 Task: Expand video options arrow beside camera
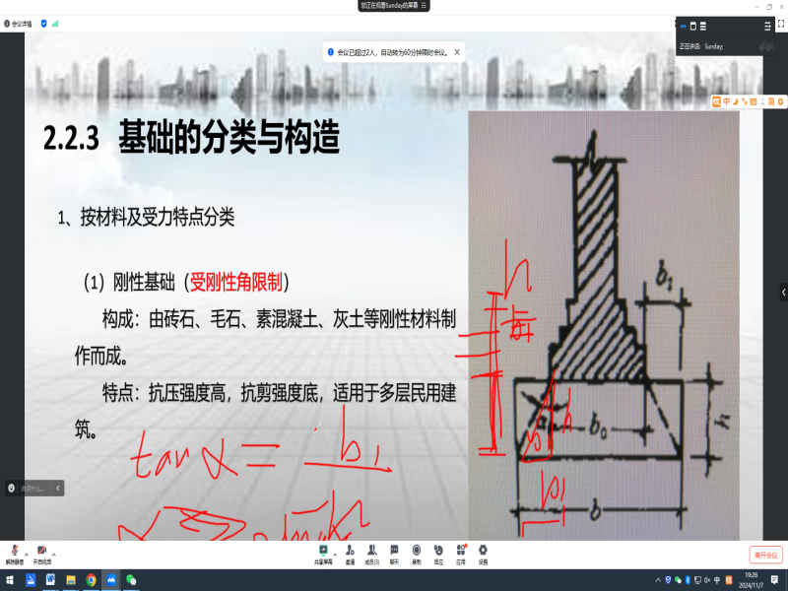54,554
